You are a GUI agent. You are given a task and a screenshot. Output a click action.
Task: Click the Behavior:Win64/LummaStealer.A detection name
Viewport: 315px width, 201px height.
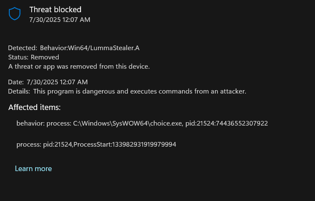point(90,48)
